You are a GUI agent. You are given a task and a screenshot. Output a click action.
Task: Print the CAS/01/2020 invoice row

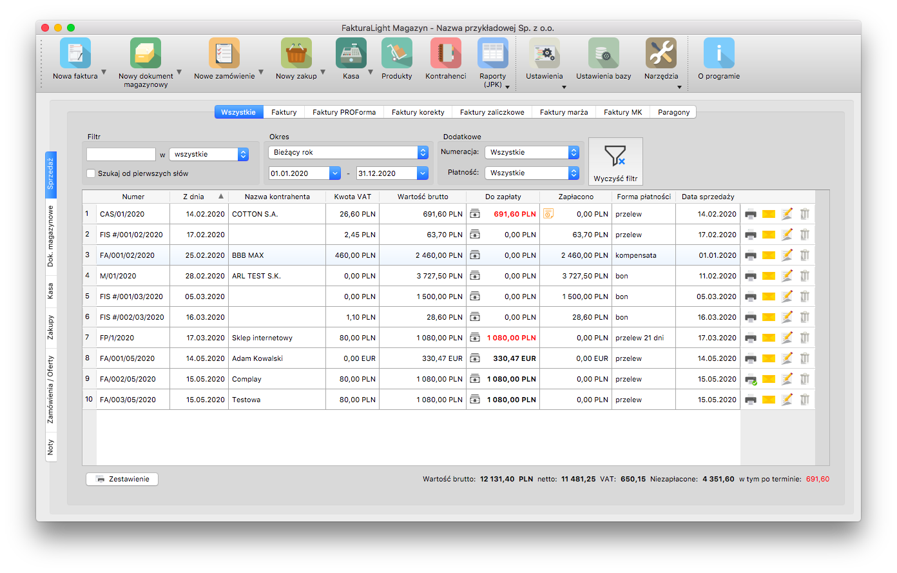pyautogui.click(x=751, y=214)
